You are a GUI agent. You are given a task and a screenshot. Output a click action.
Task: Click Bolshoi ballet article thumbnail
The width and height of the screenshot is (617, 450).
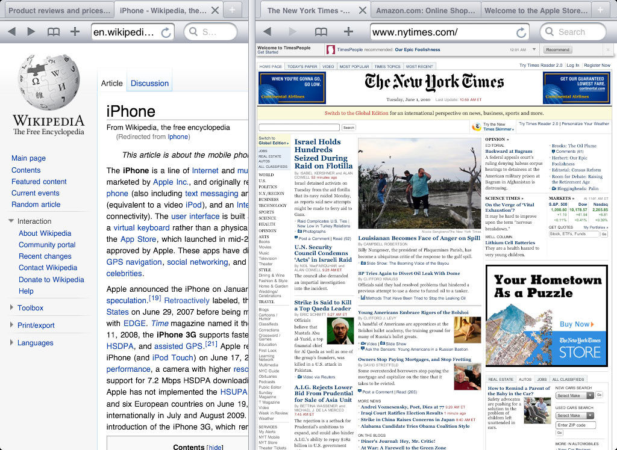468,330
